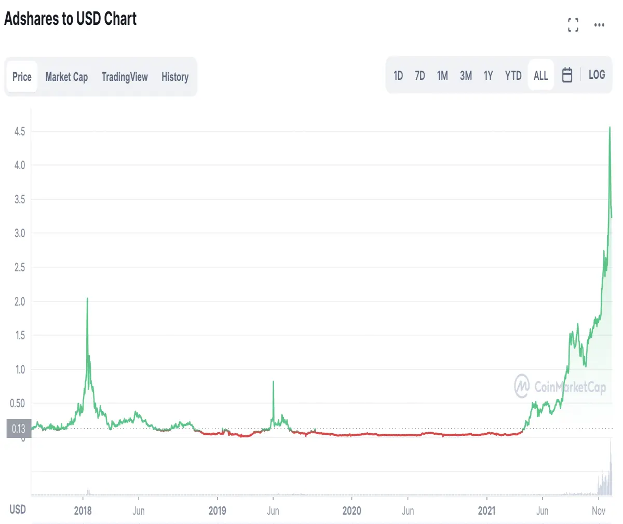The width and height of the screenshot is (623, 524).
Task: Open the History tab
Action: pyautogui.click(x=175, y=77)
